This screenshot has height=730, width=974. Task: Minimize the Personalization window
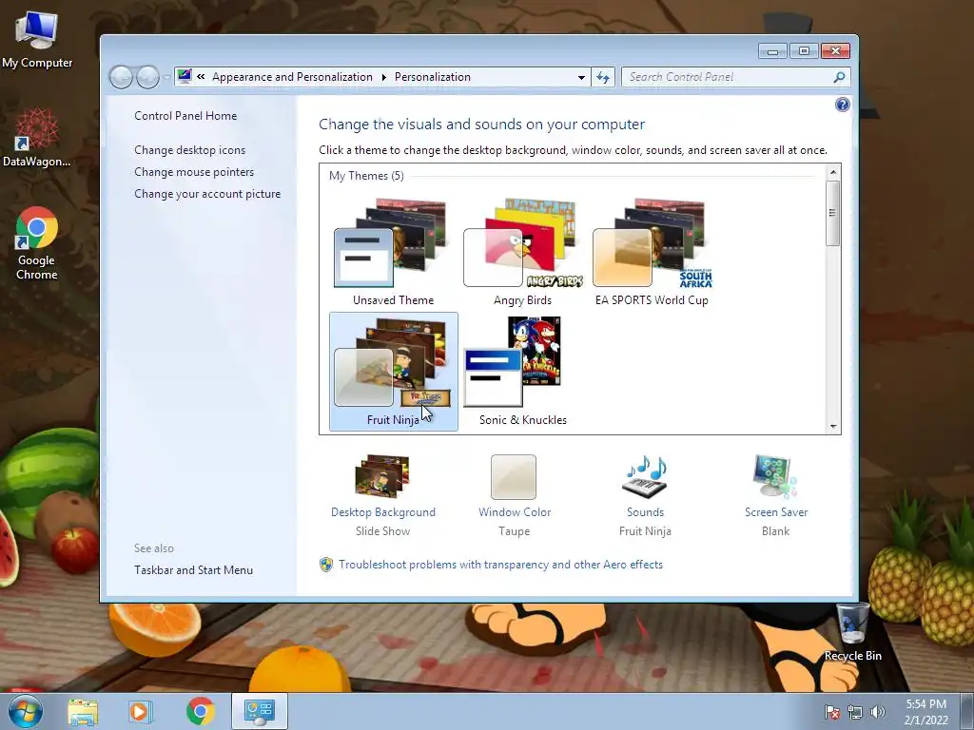772,51
